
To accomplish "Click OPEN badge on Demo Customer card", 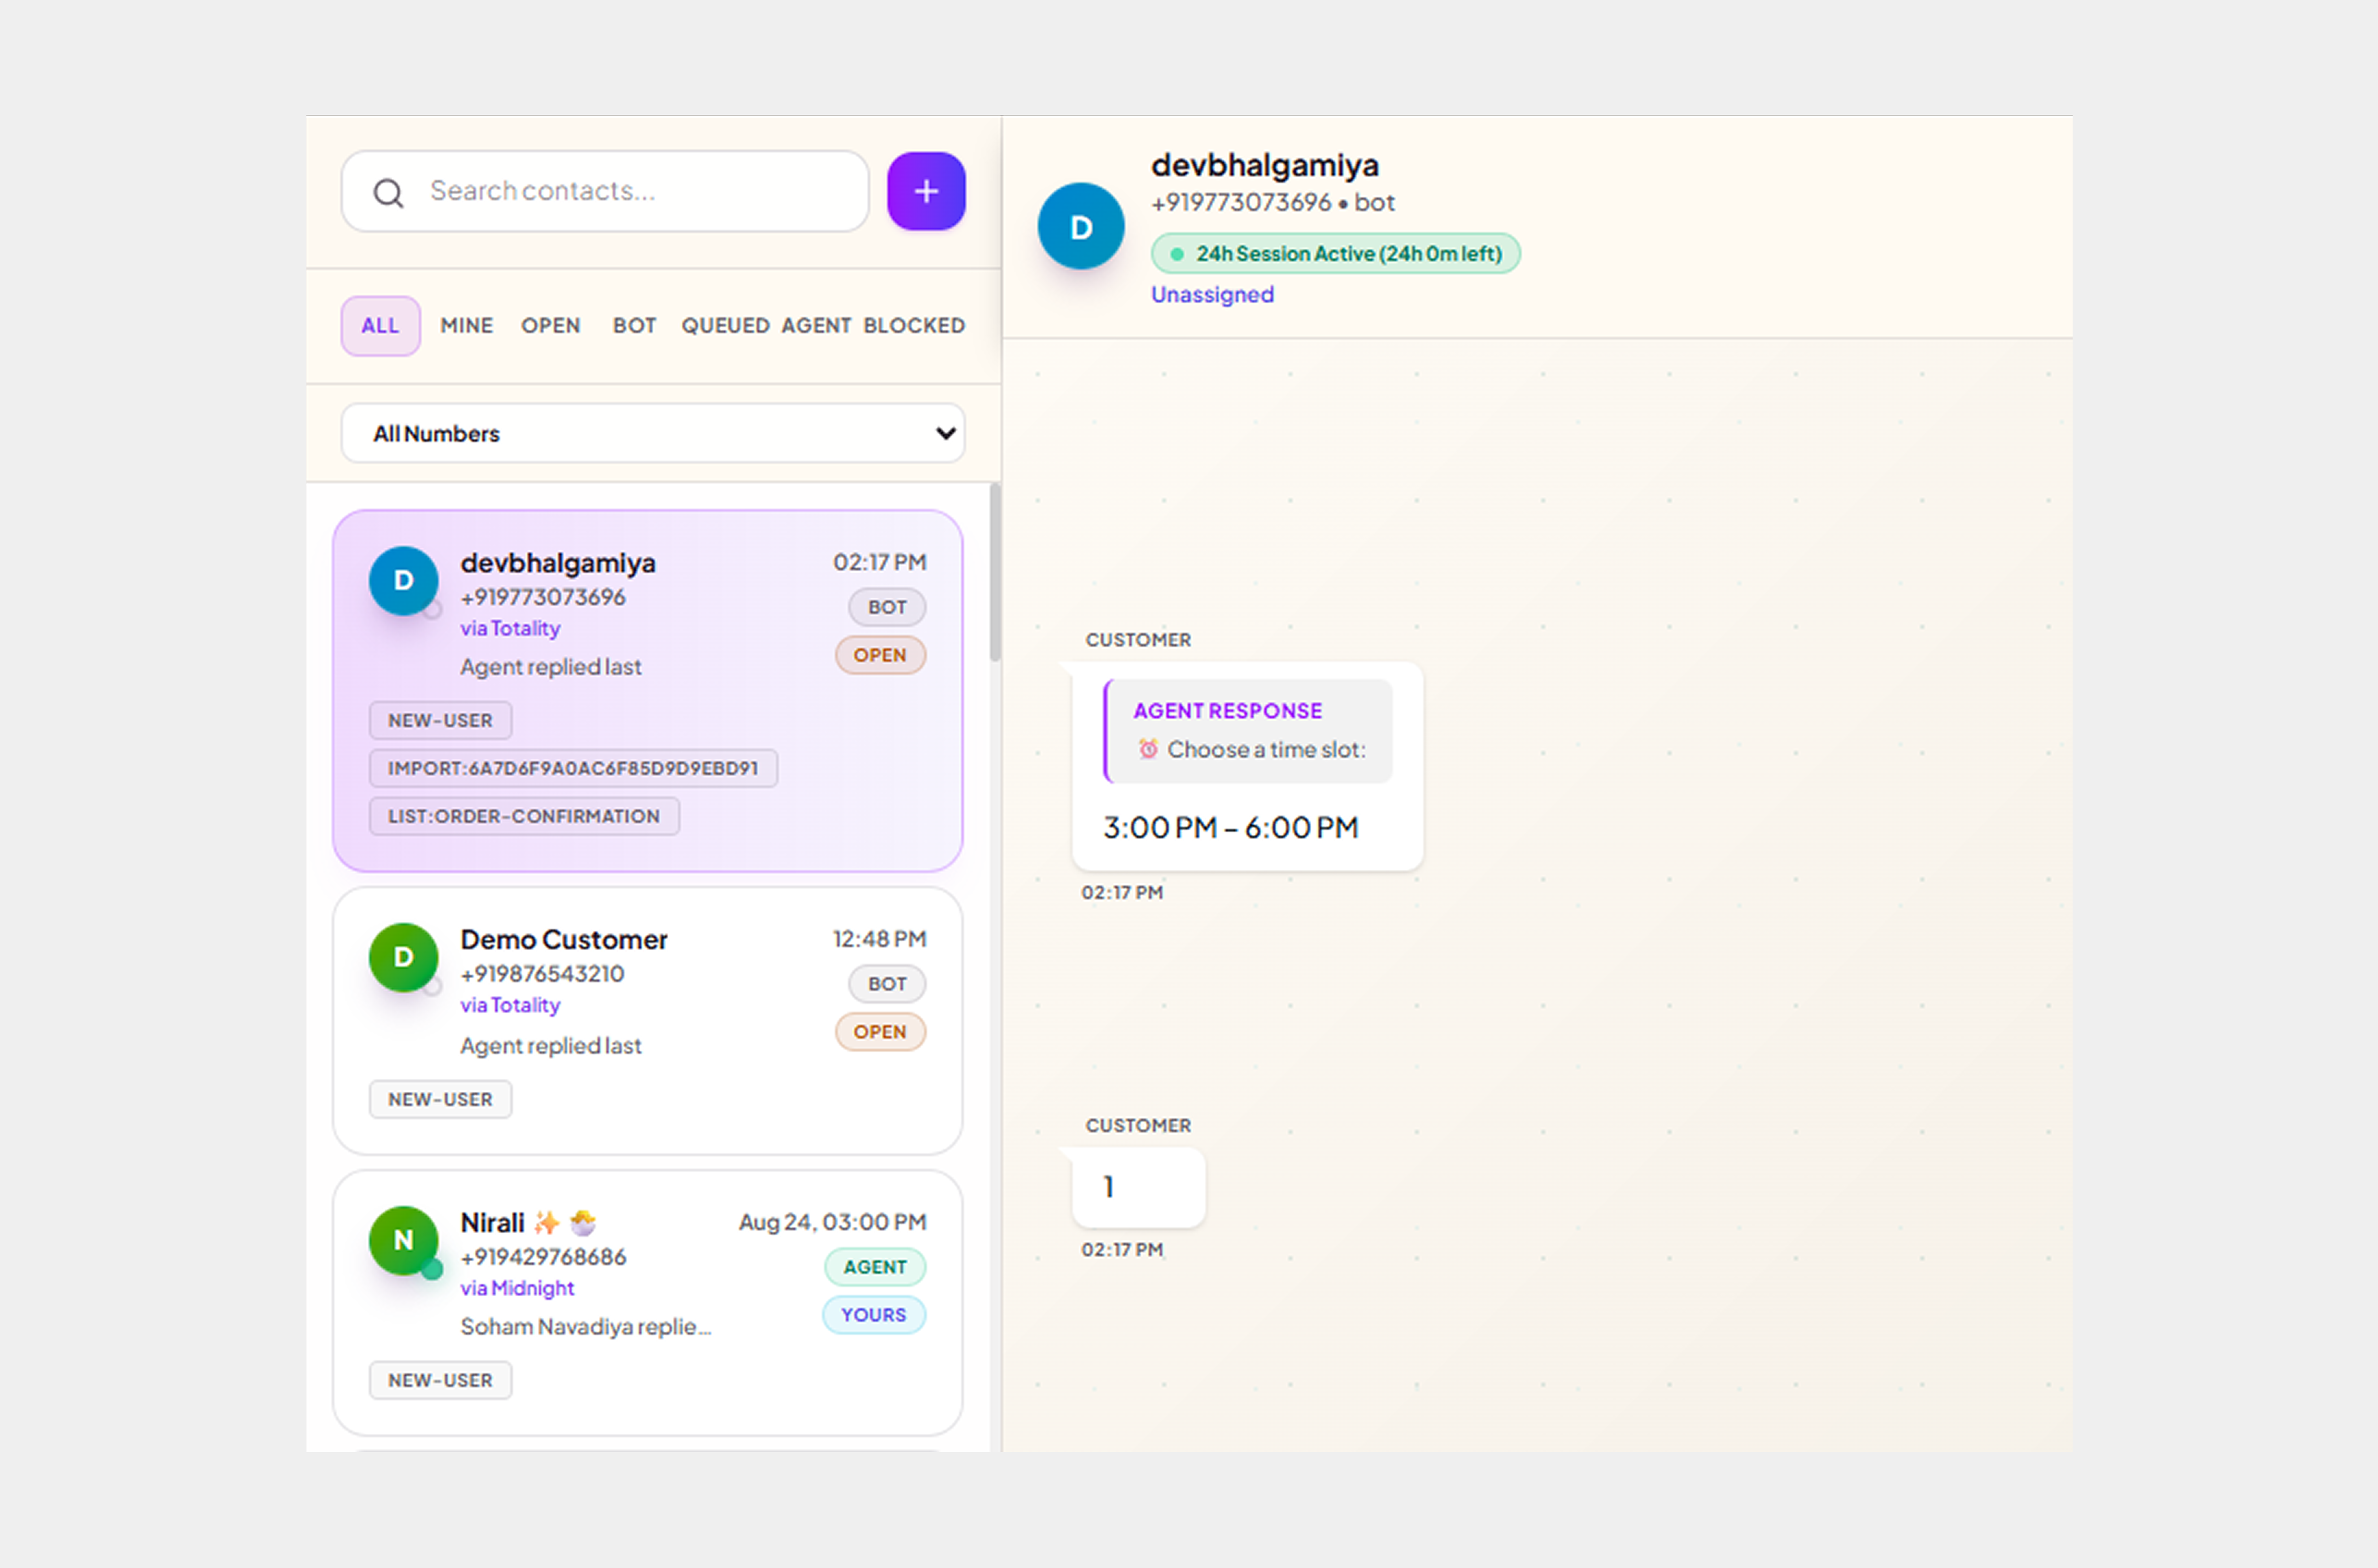I will [879, 1032].
